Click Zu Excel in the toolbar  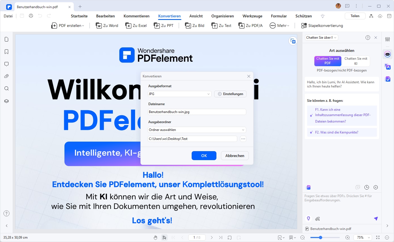coord(136,26)
